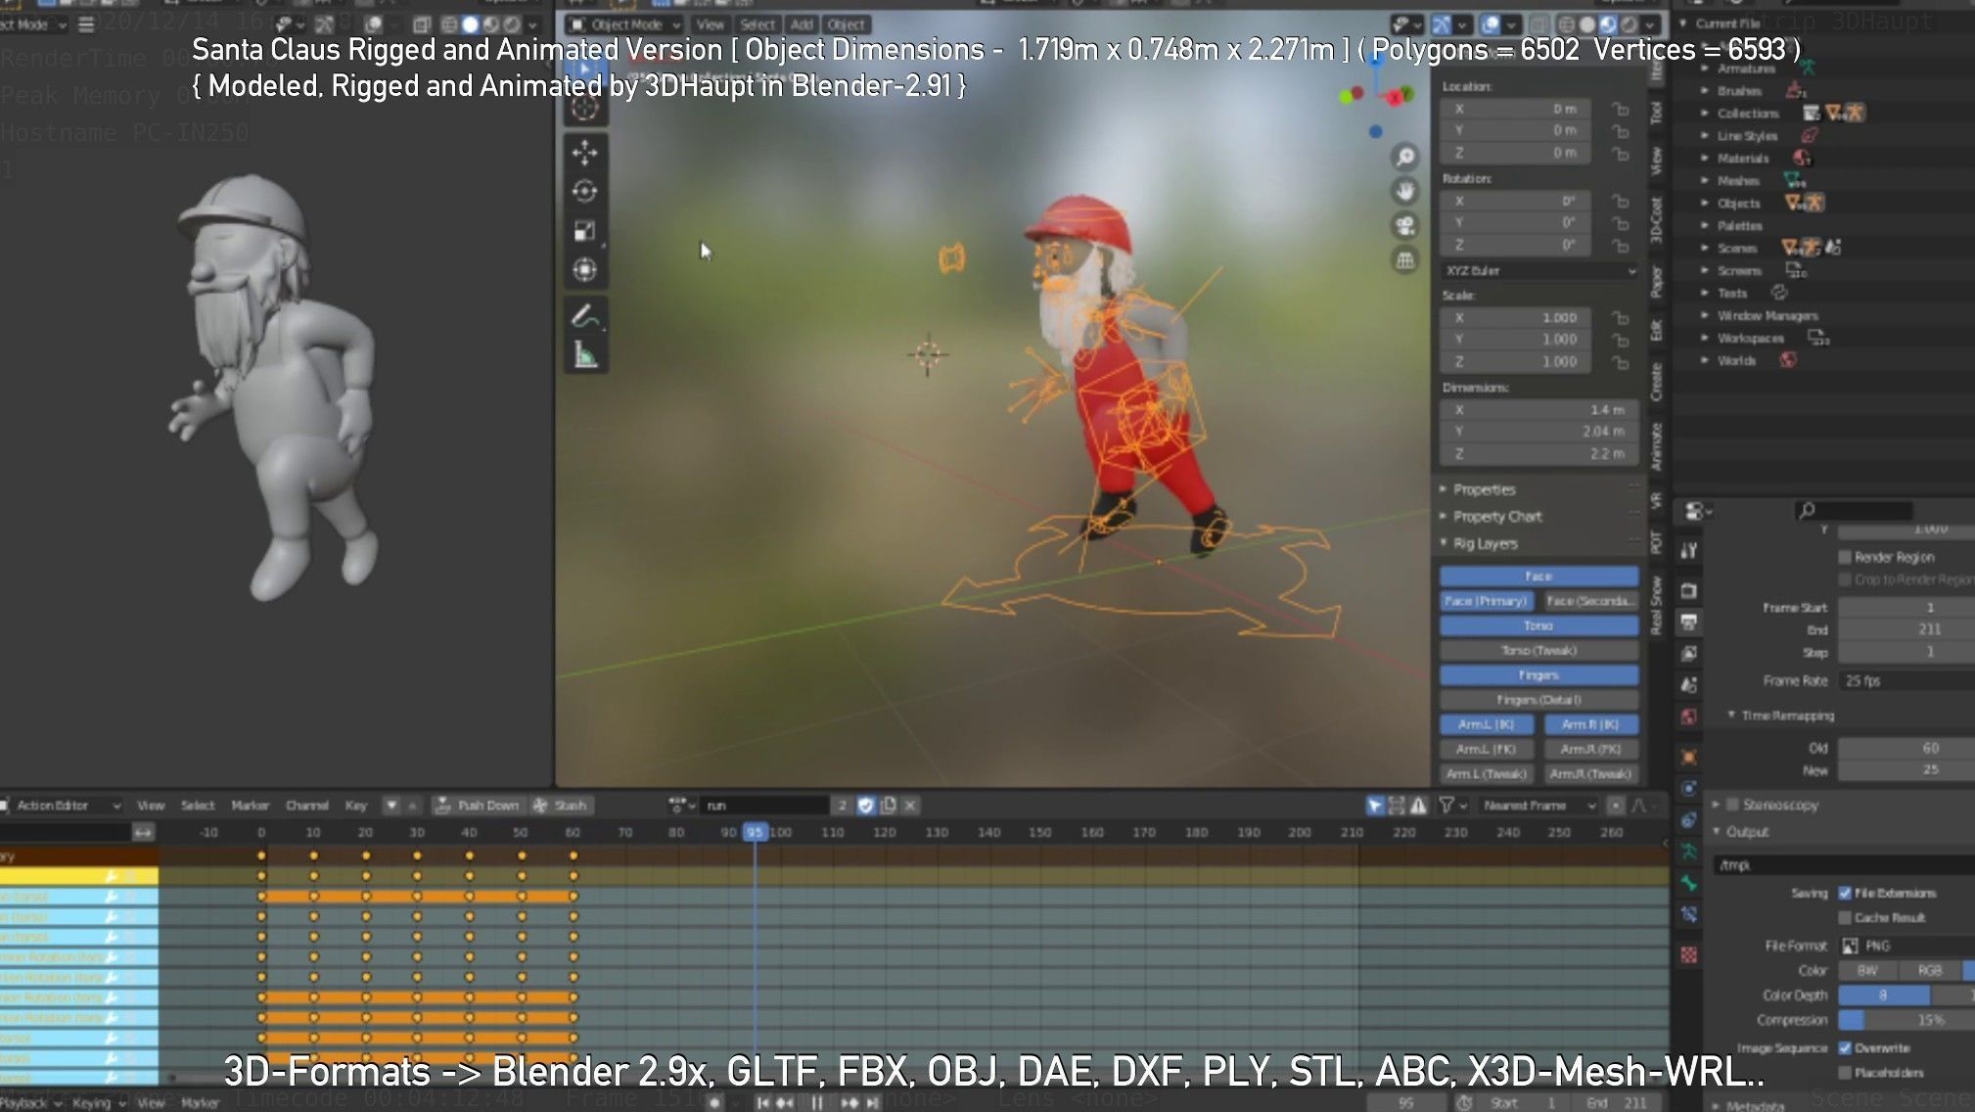Open the Action Editor mode dropdown

61,806
